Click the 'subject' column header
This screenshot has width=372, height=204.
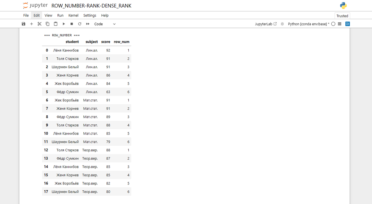point(91,42)
